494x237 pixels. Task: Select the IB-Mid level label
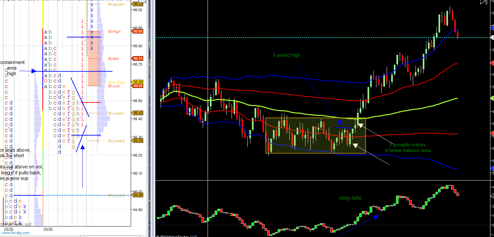pyautogui.click(x=113, y=59)
